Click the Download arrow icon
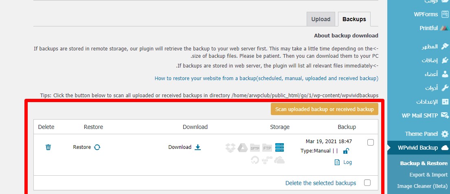This screenshot has height=194, width=450. pyautogui.click(x=198, y=147)
